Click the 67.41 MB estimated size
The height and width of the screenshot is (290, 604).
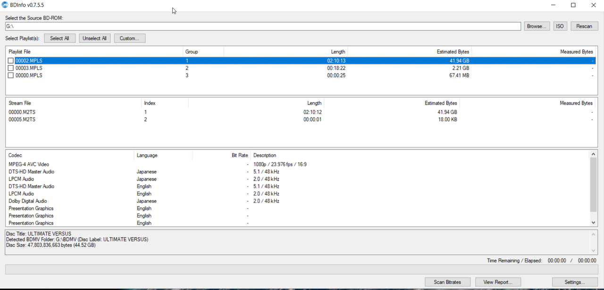pos(459,75)
